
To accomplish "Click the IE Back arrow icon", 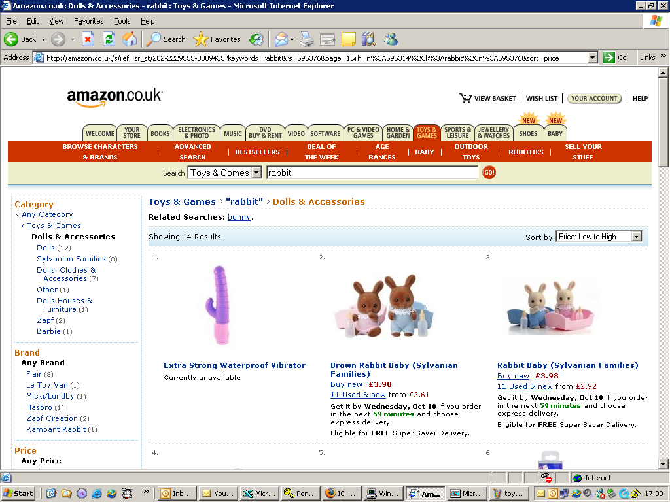I will tap(11, 39).
